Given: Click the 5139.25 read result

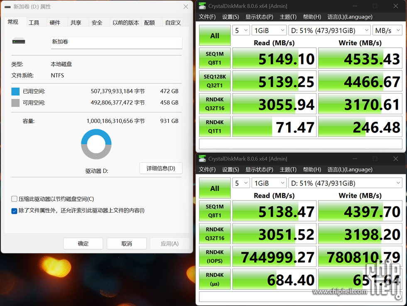Looking at the screenshot, I should [x=275, y=81].
